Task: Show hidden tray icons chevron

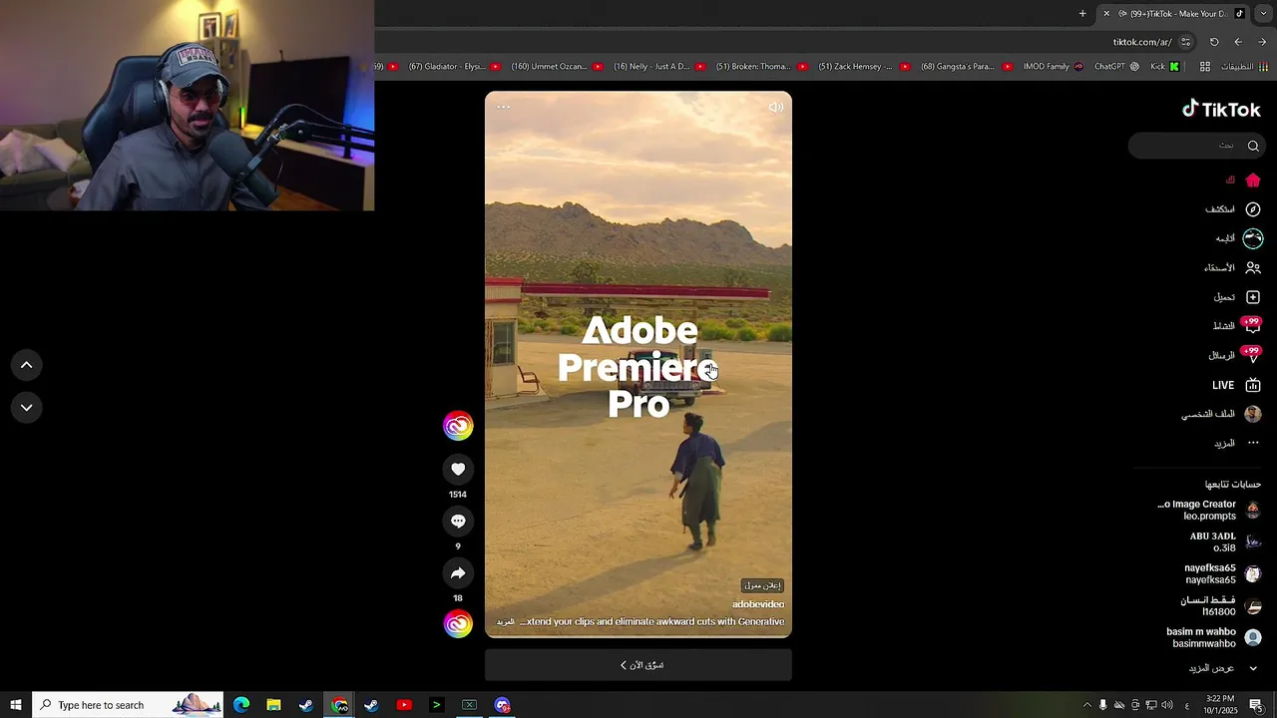Action: tap(1087, 705)
